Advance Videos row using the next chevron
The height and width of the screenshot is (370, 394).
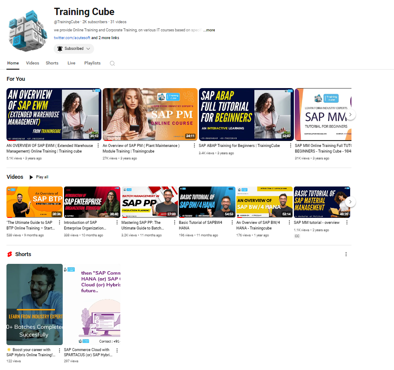click(351, 202)
